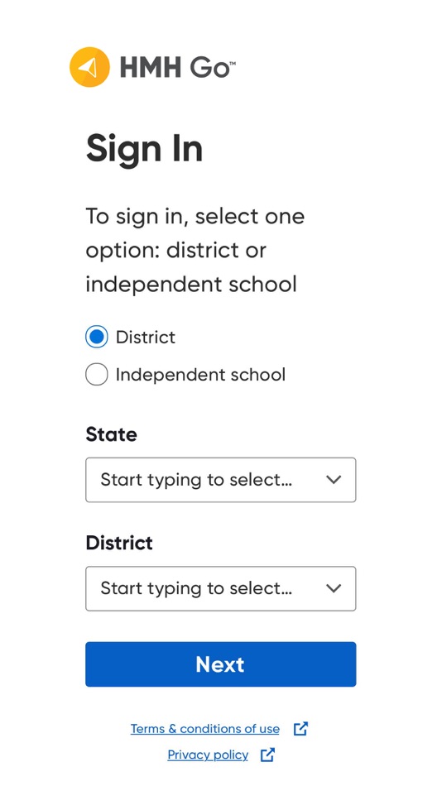Screen dimensions: 442x786
Task: Click the HMH Go wordmark text
Action: (x=177, y=68)
